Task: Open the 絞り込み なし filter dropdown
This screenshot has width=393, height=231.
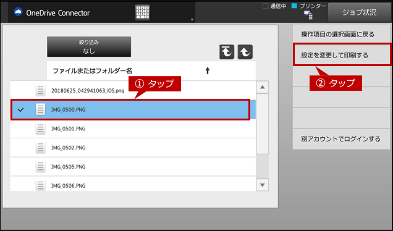Action: tap(89, 46)
